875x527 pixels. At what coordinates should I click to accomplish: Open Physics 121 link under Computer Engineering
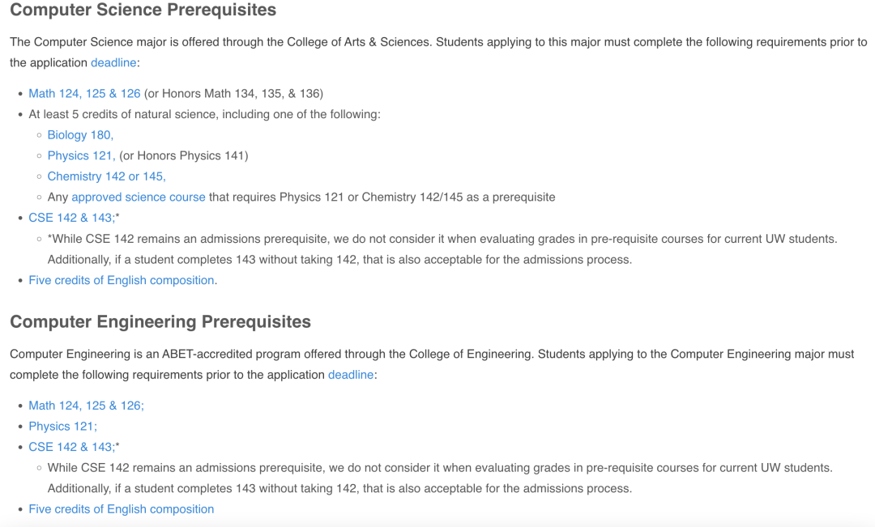point(62,426)
